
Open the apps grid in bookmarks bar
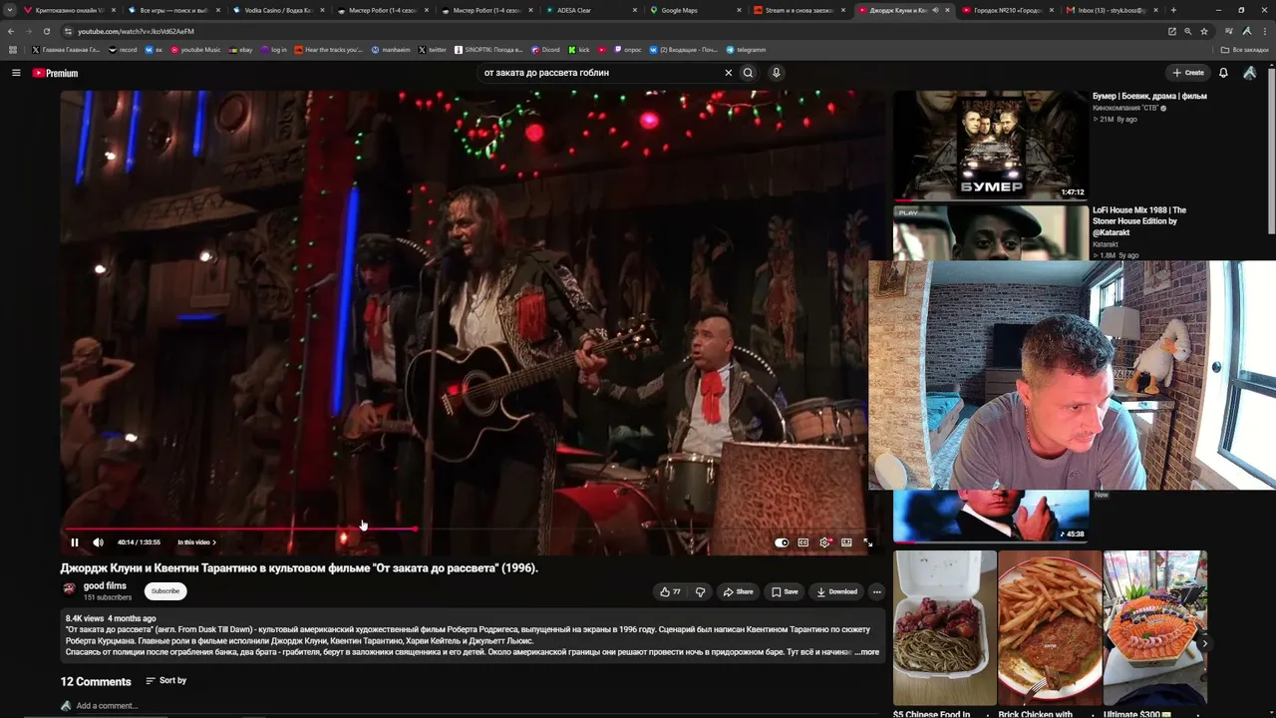tap(13, 50)
